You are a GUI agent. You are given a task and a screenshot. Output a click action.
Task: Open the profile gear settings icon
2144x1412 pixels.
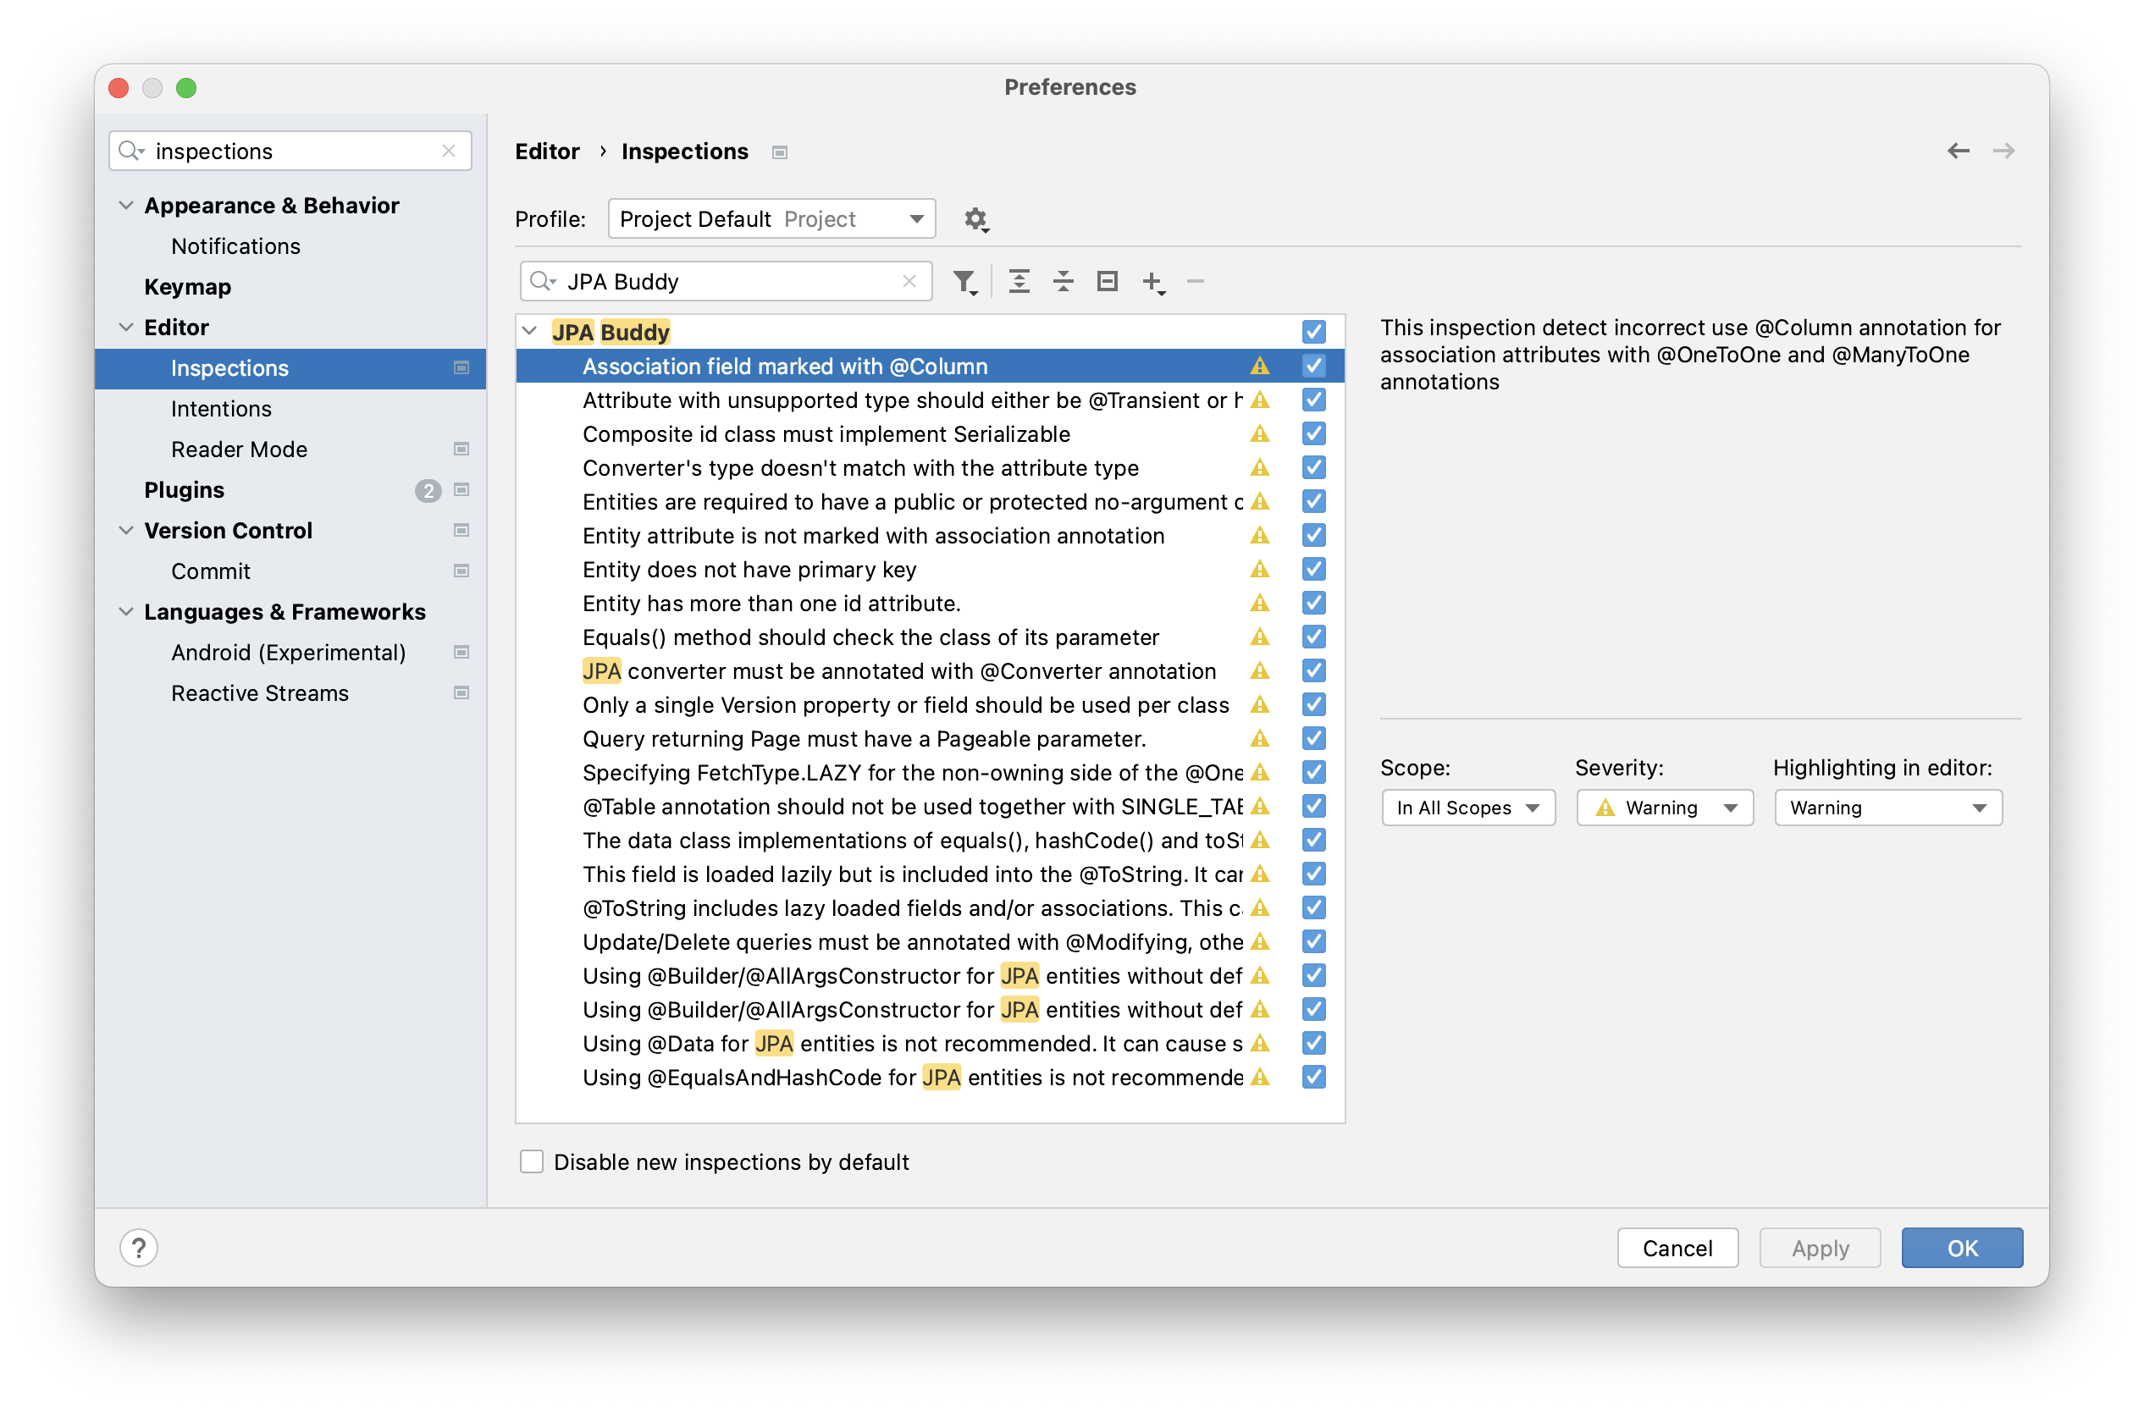[975, 218]
